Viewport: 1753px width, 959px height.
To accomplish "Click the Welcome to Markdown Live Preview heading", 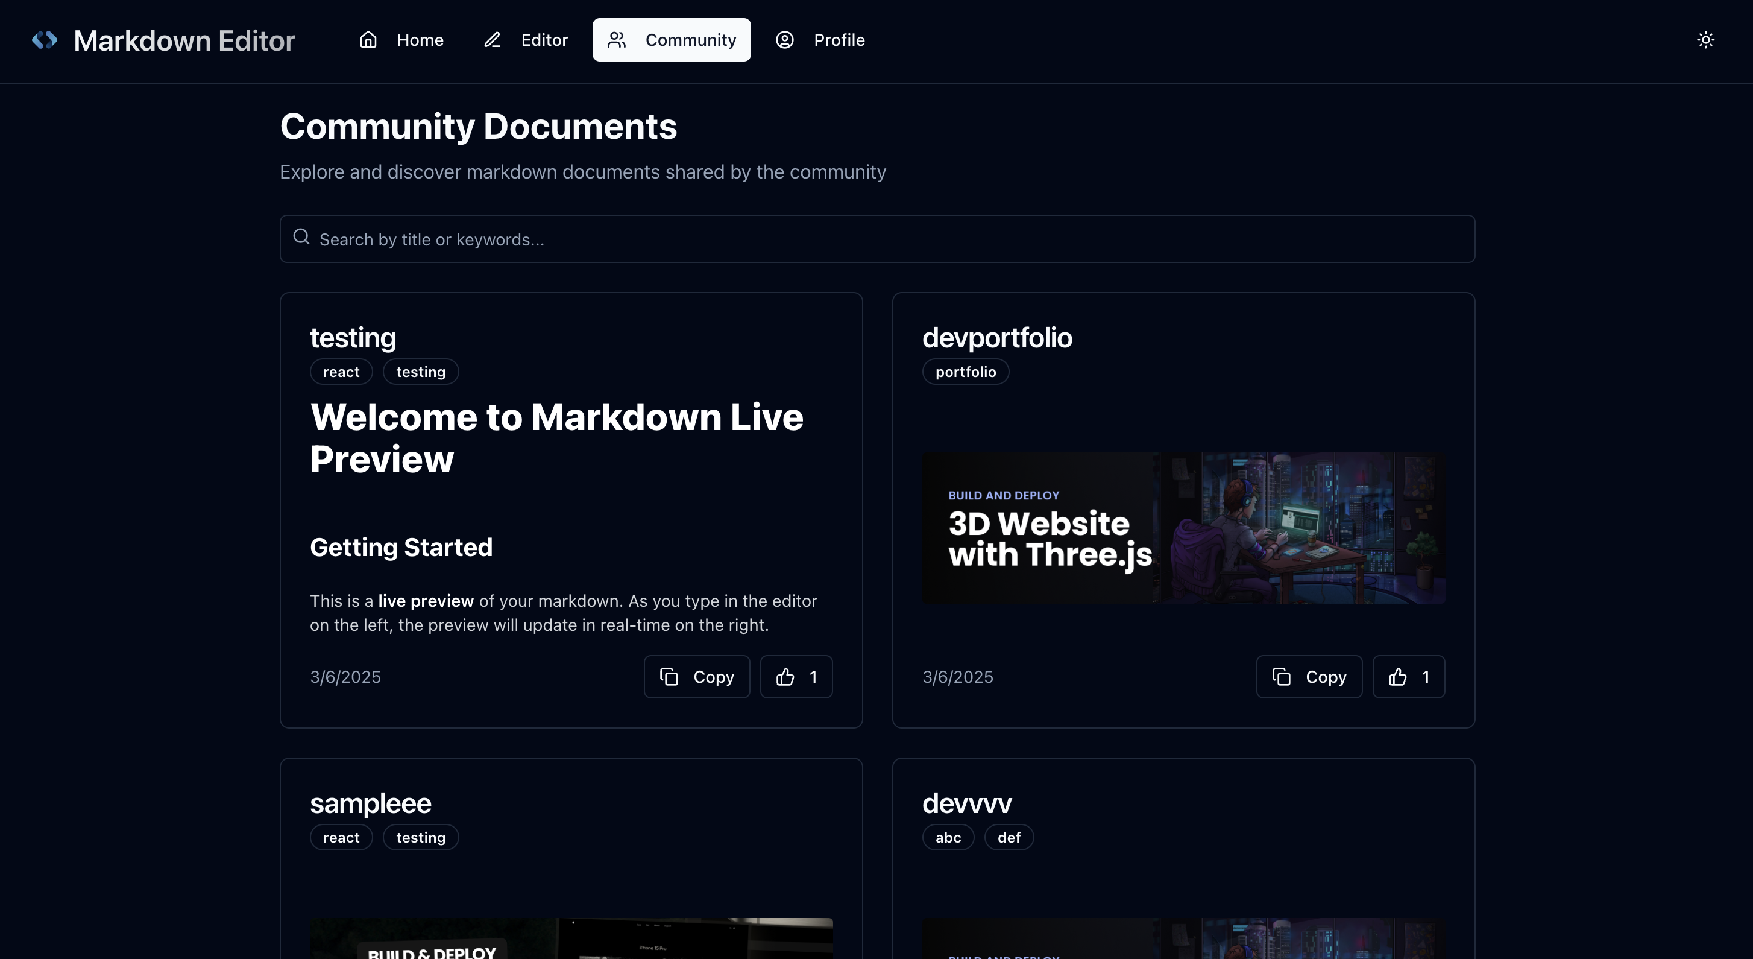I will (556, 437).
